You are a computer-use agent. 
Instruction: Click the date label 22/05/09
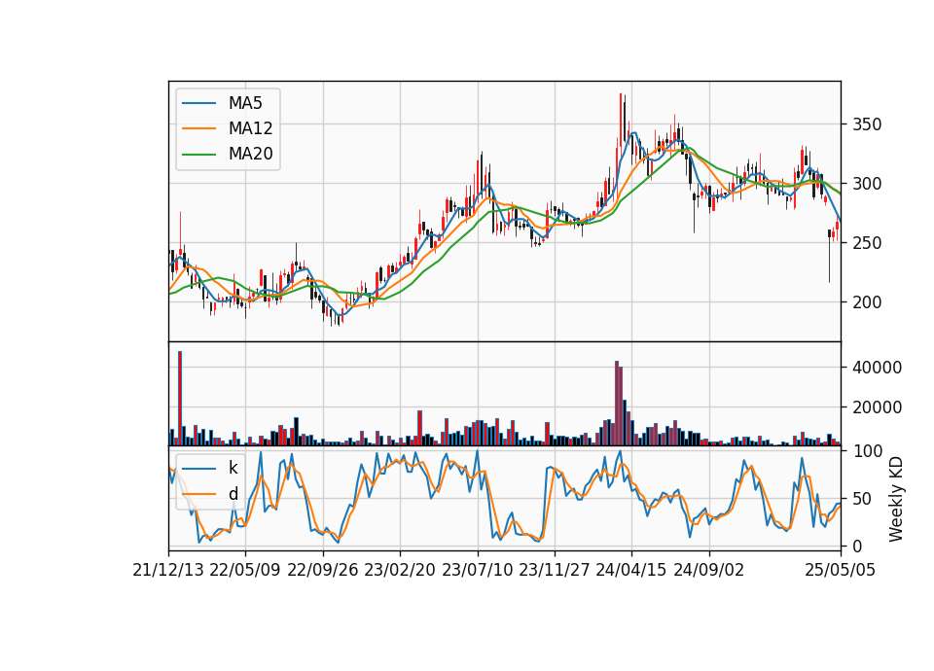click(245, 570)
